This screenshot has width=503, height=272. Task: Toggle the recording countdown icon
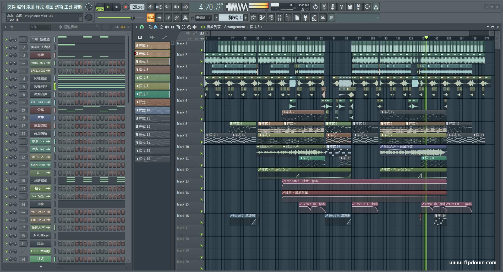click(x=168, y=7)
